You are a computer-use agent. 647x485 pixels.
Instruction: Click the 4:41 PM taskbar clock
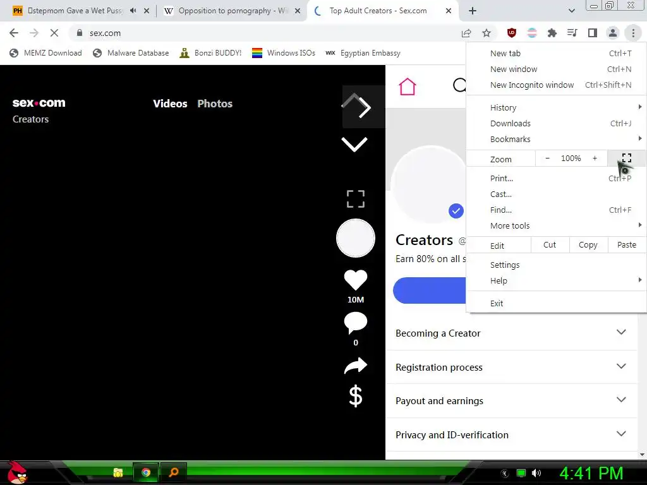(591, 473)
